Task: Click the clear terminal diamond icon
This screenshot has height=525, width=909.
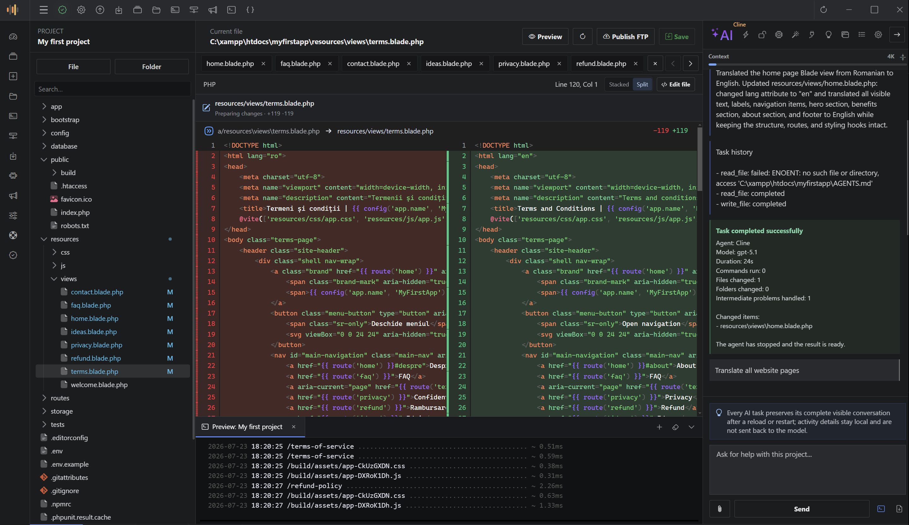Action: pyautogui.click(x=676, y=427)
